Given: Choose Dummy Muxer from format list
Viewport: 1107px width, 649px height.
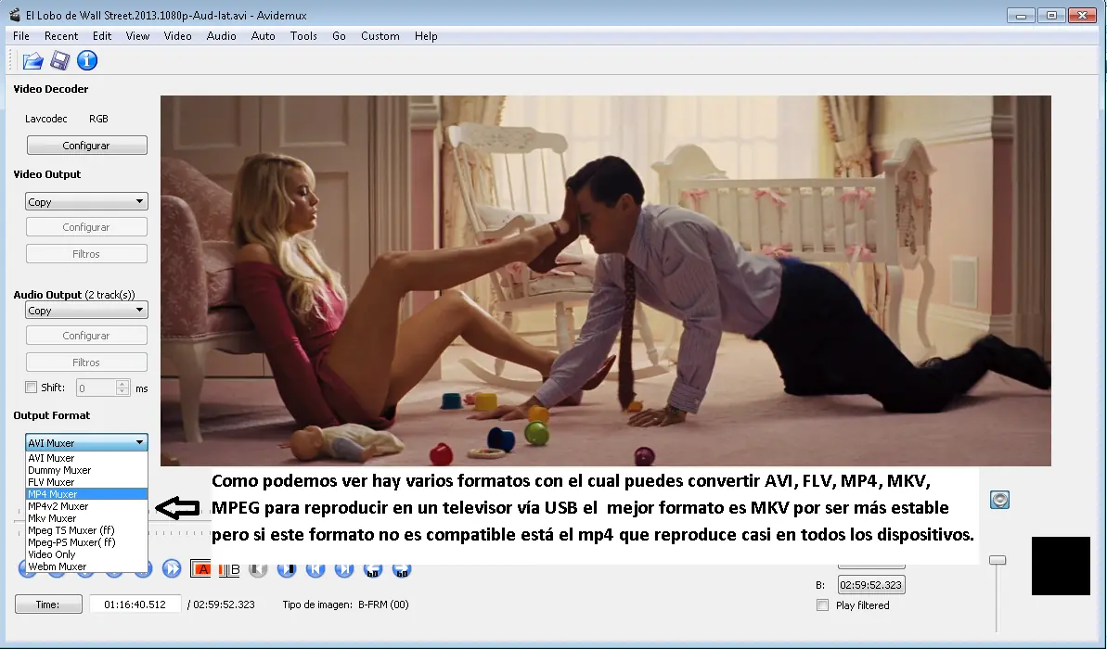Looking at the screenshot, I should pos(86,471).
